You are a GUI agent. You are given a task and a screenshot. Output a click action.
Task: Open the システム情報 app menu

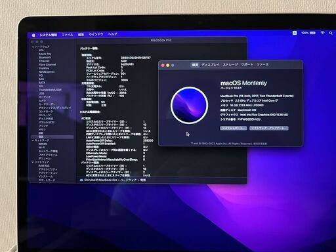pos(49,35)
